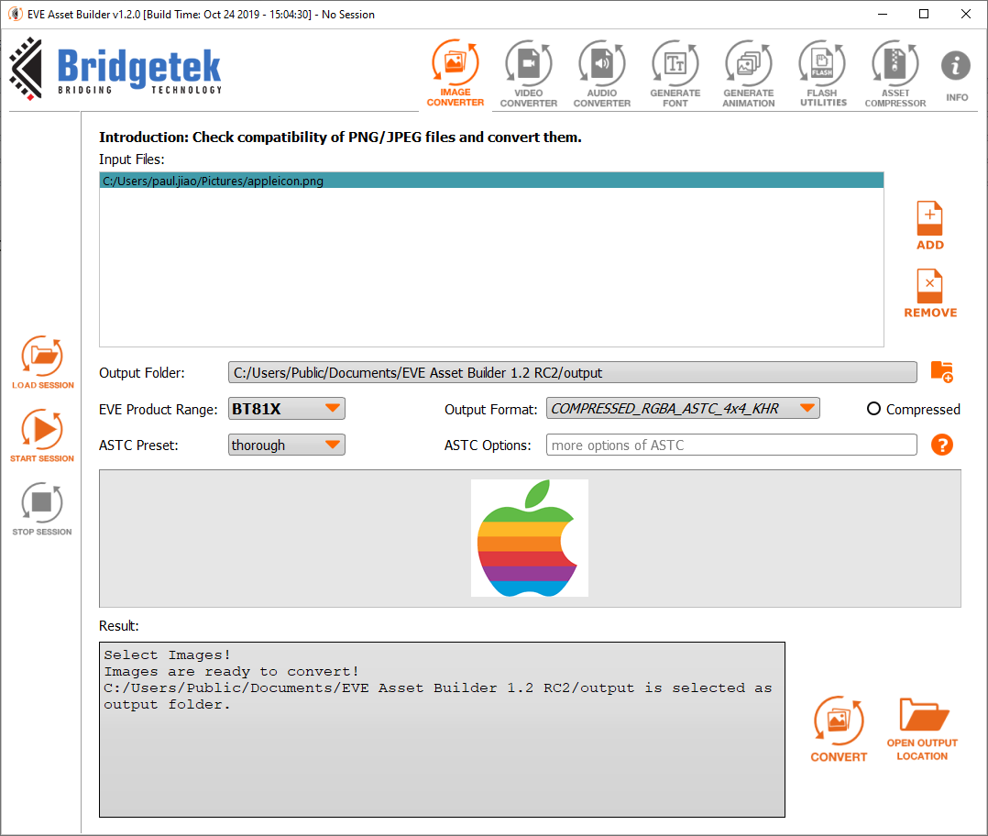
Task: Select appleicon.png in Input Files list
Action: [491, 181]
